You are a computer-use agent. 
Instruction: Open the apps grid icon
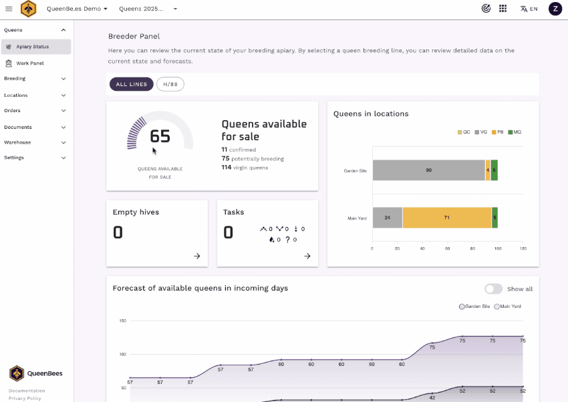[x=503, y=9]
